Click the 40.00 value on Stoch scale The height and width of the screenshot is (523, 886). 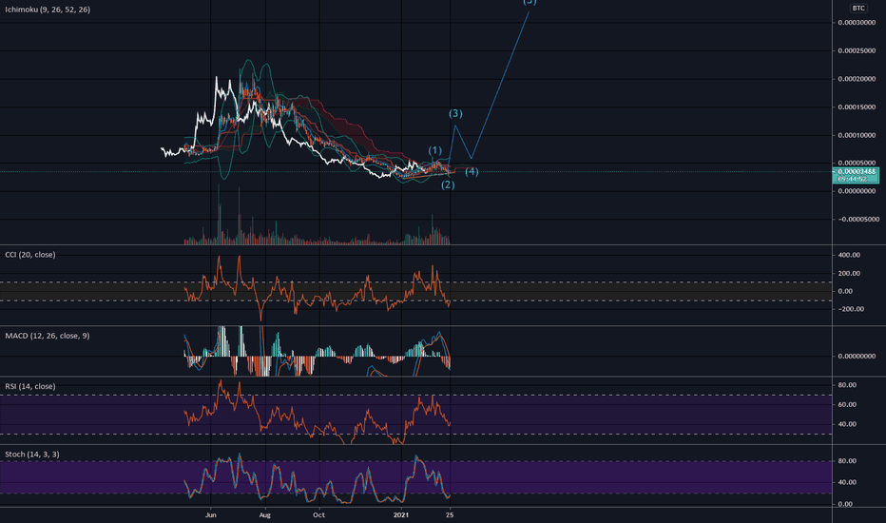pos(847,483)
